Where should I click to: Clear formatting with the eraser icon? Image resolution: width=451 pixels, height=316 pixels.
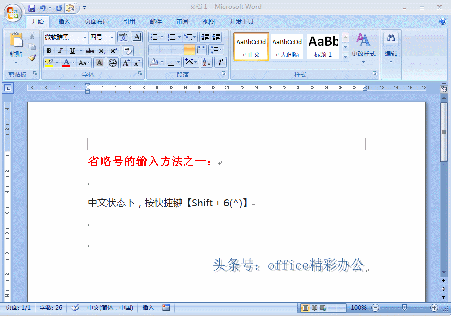pyautogui.click(x=127, y=51)
